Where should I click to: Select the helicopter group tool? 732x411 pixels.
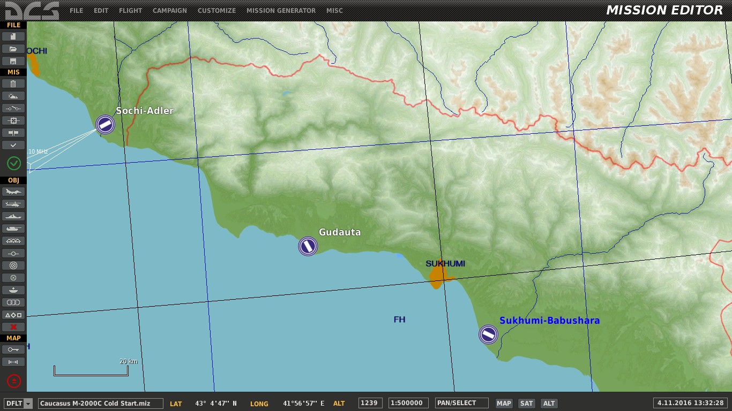(x=13, y=204)
